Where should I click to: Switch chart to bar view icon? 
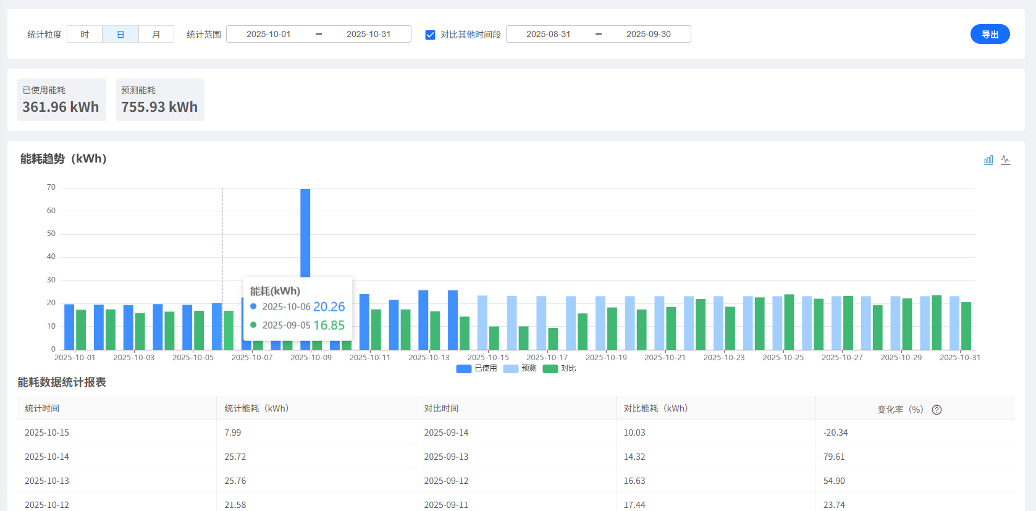pyautogui.click(x=988, y=160)
